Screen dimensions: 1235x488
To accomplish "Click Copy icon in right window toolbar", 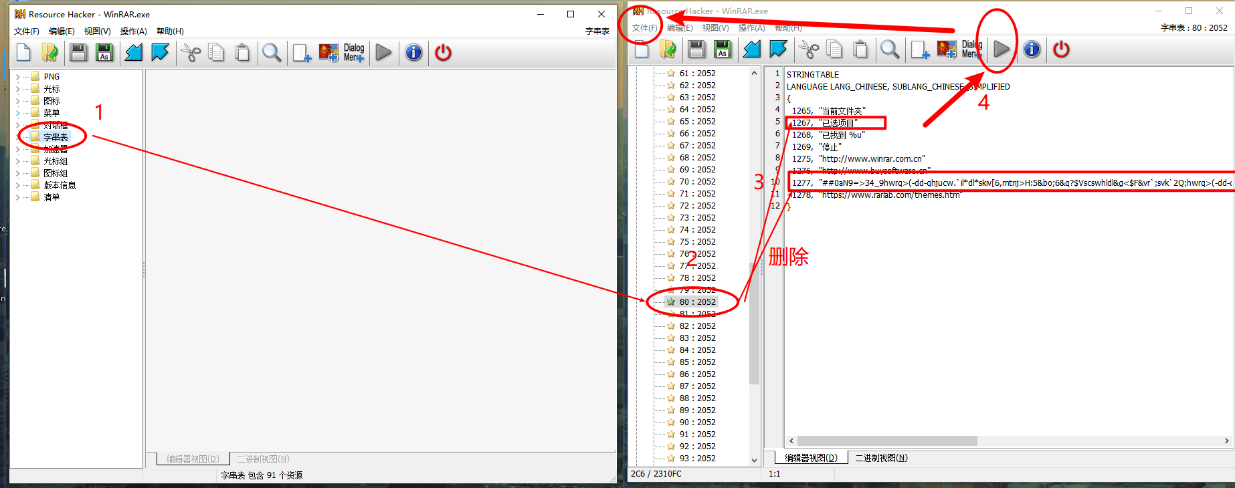I will pos(834,49).
